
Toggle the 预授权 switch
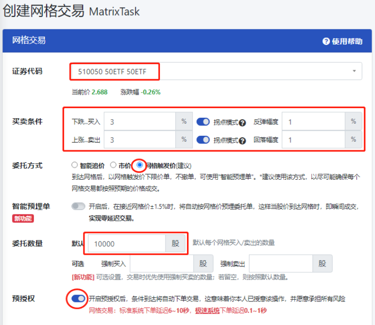tap(78, 298)
